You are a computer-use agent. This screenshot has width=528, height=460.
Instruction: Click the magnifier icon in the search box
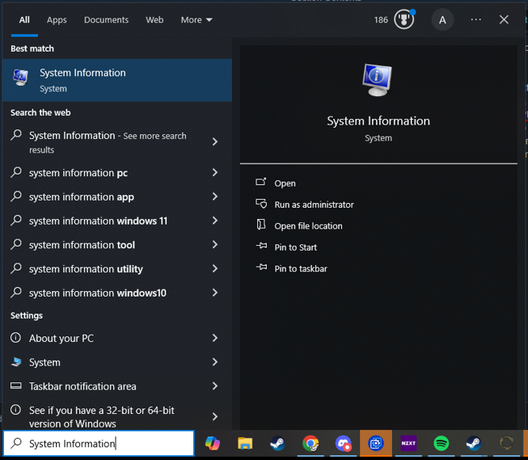click(x=16, y=443)
